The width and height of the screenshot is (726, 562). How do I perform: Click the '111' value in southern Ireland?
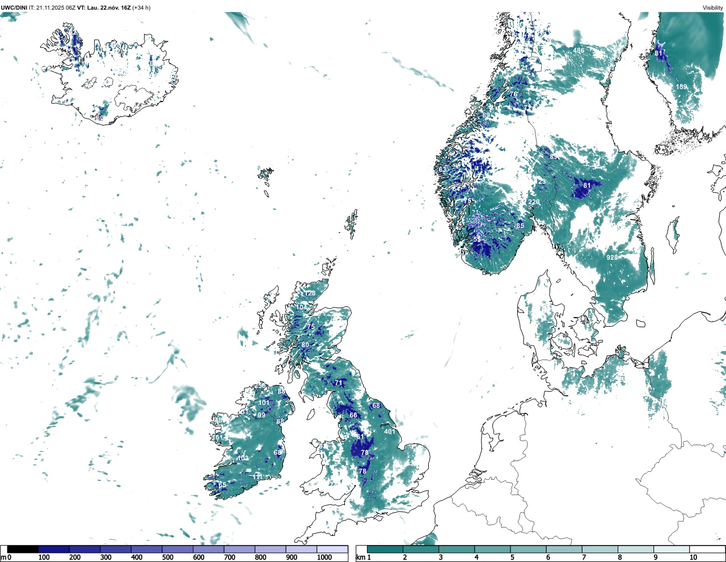(x=258, y=477)
